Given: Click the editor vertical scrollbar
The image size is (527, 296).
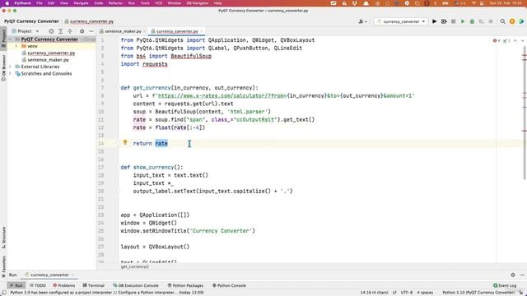Looking at the screenshot, I should tap(525, 114).
